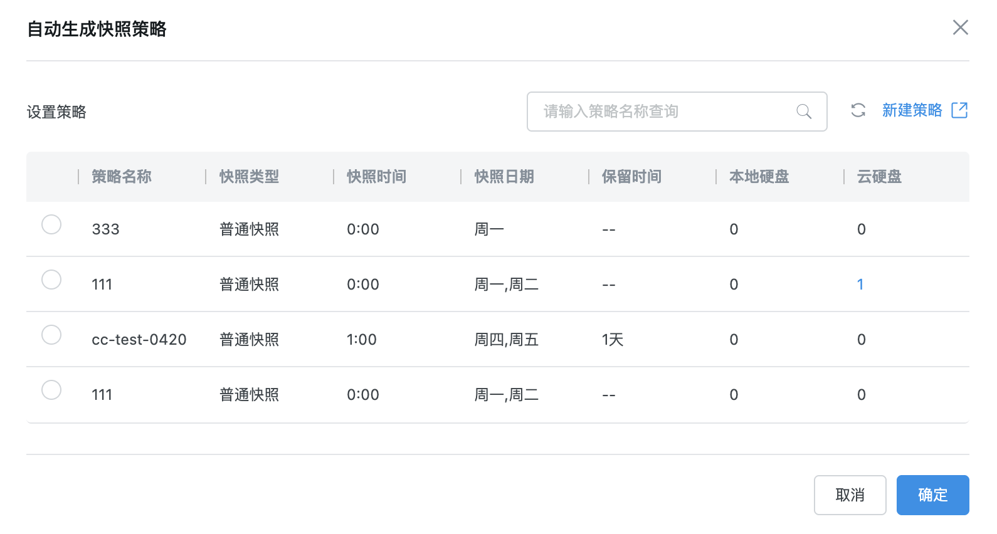997x534 pixels.
Task: Click the 快照类型 column header
Action: point(249,177)
